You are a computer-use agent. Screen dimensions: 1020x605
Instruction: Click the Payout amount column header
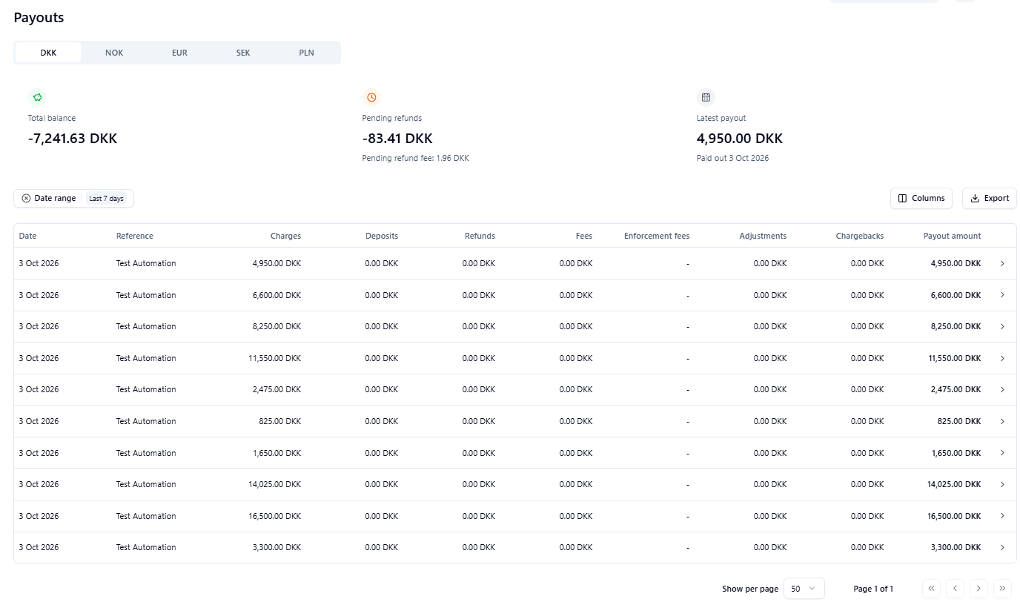click(x=952, y=236)
